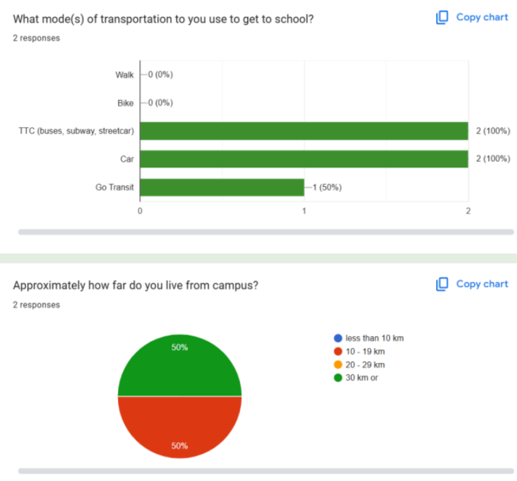Screen dimensions: 517x481
Task: Click 'Copy chart' text for campus distance question
Action: click(x=482, y=284)
